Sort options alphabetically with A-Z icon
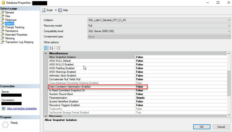Image resolution: width=232 pixels, height=132 pixels. tap(51, 48)
